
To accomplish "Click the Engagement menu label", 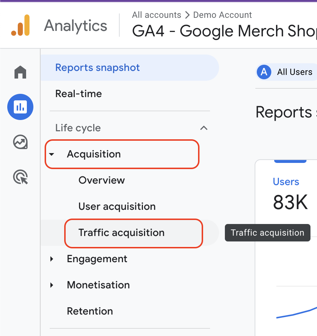I will (x=97, y=259).
